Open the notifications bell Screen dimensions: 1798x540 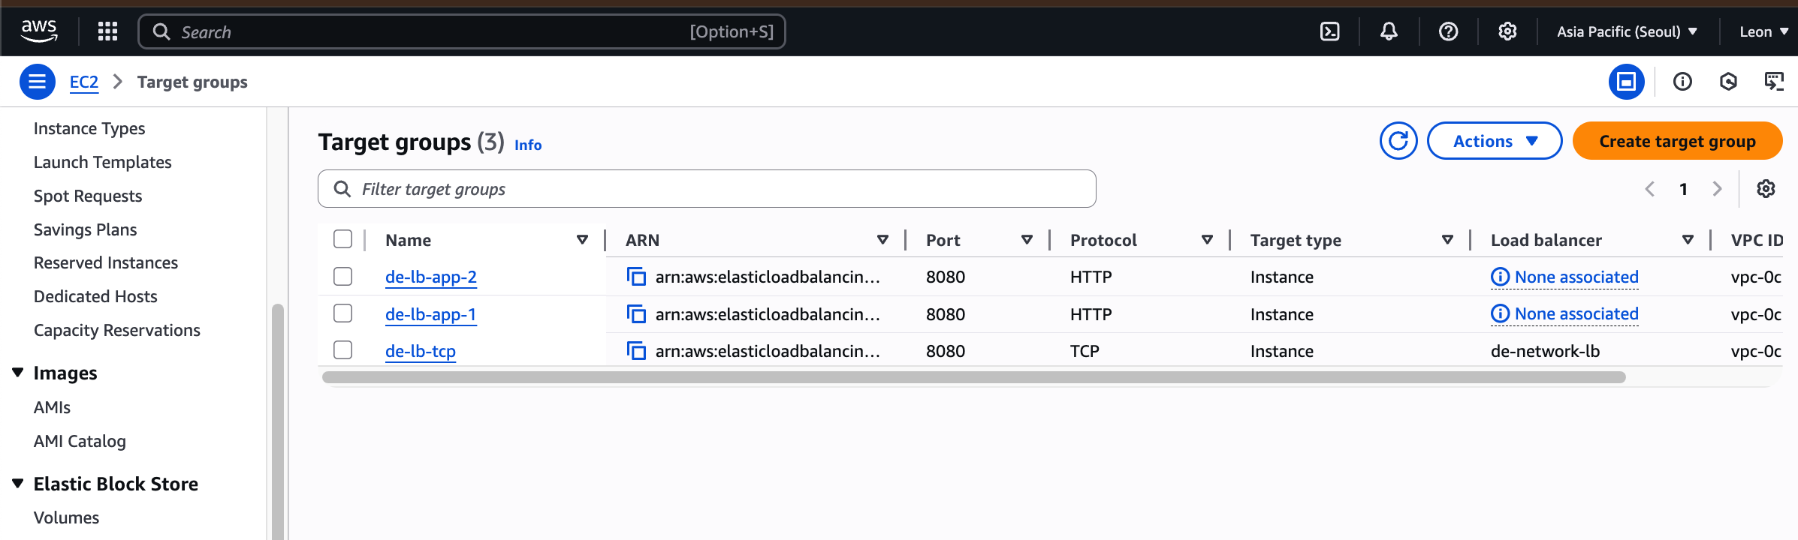point(1389,31)
